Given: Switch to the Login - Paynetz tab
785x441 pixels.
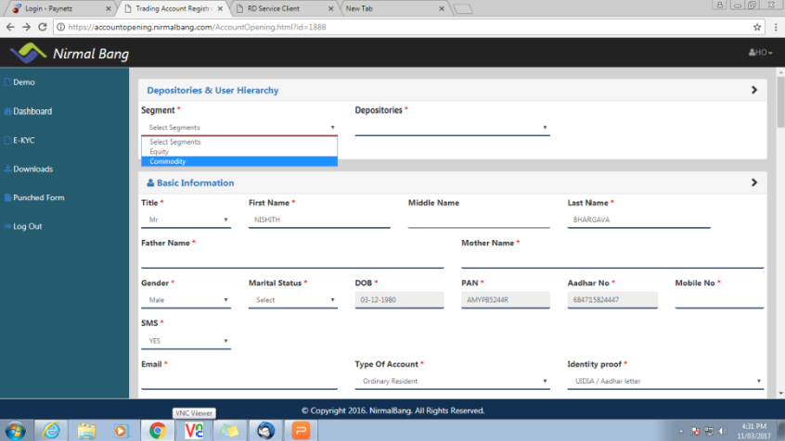Looking at the screenshot, I should point(54,8).
